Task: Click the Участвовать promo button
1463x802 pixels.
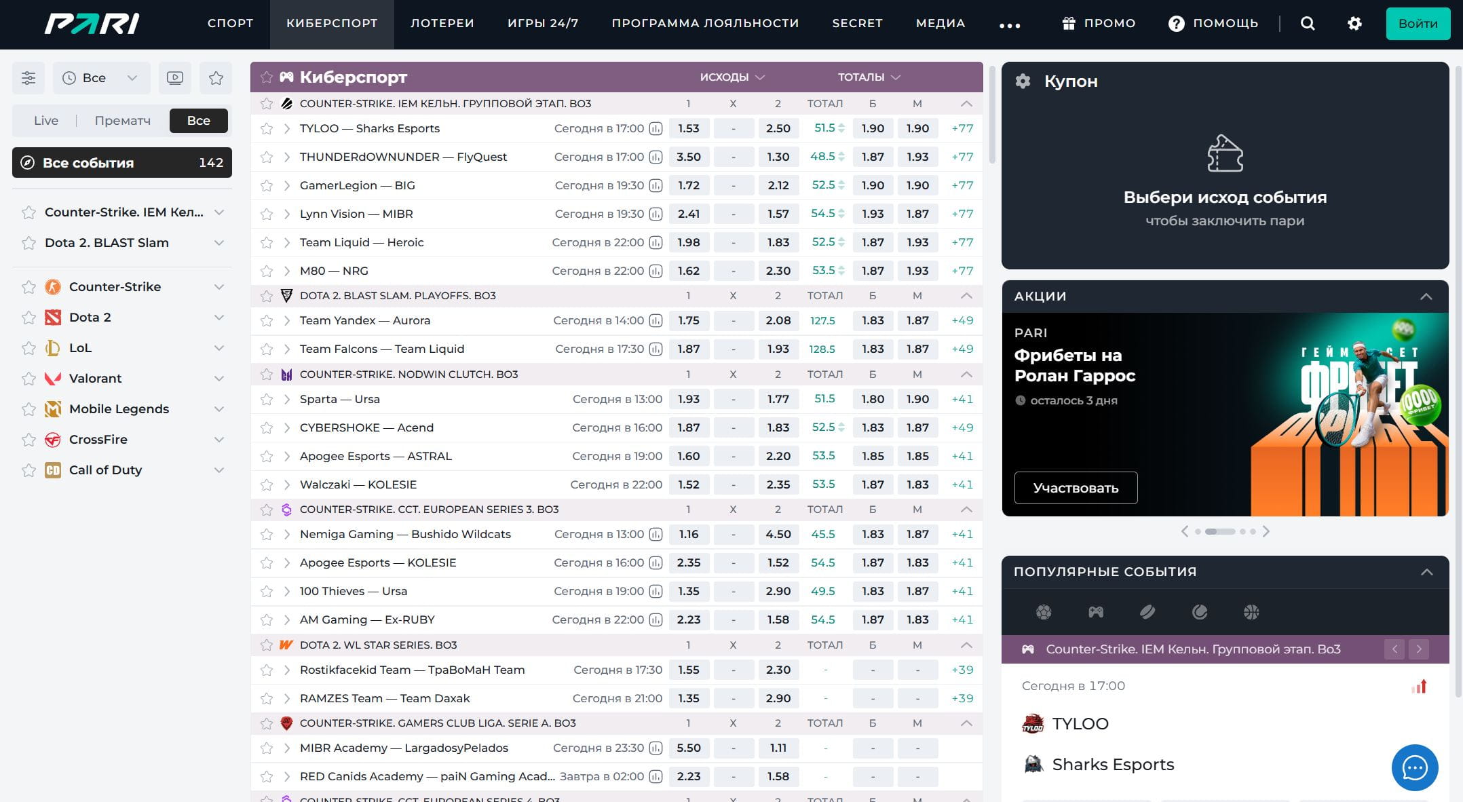Action: coord(1076,488)
